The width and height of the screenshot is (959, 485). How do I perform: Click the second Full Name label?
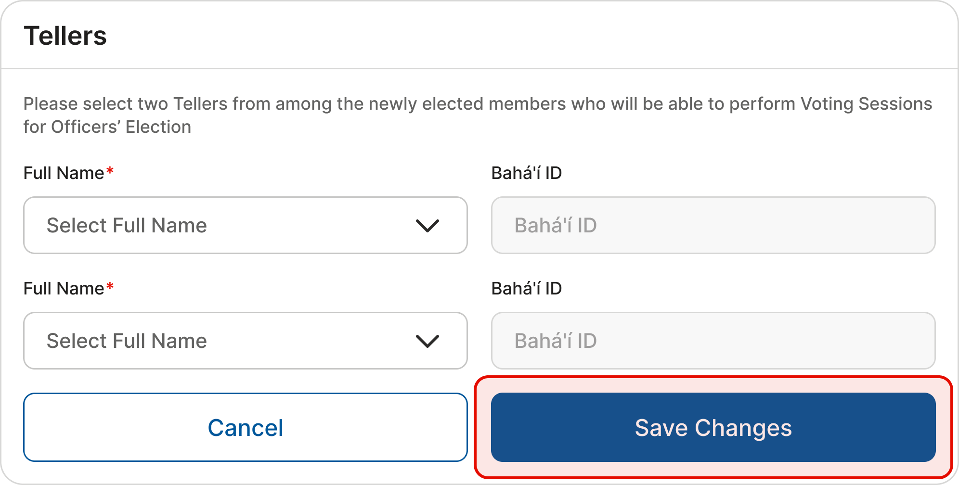pos(64,289)
